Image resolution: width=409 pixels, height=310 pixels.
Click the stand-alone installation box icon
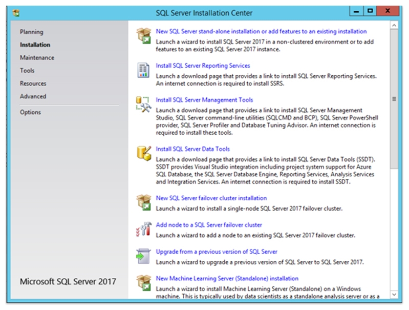(144, 36)
